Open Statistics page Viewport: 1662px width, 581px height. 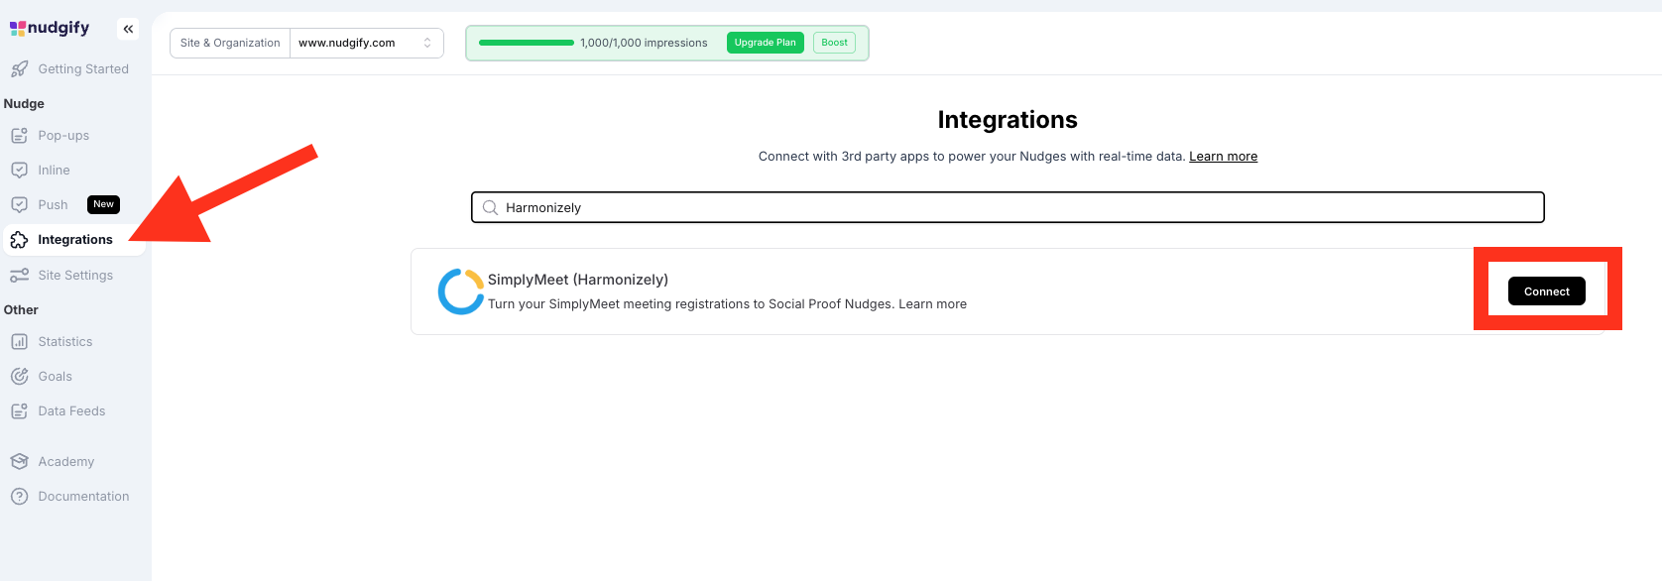(65, 342)
